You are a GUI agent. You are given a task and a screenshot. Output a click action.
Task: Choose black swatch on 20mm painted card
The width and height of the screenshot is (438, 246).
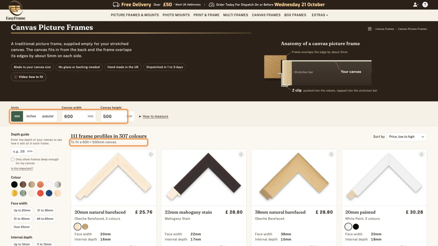click(x=356, y=227)
